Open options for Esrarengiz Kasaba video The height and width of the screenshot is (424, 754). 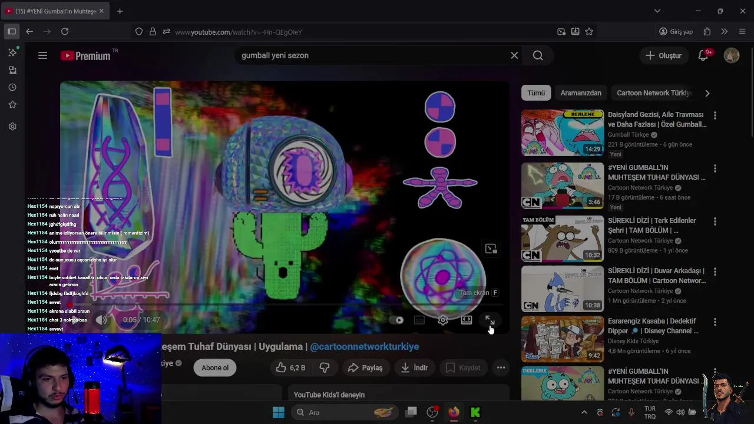tap(715, 323)
